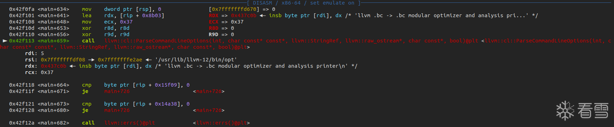Click the R9D register label

(213, 34)
